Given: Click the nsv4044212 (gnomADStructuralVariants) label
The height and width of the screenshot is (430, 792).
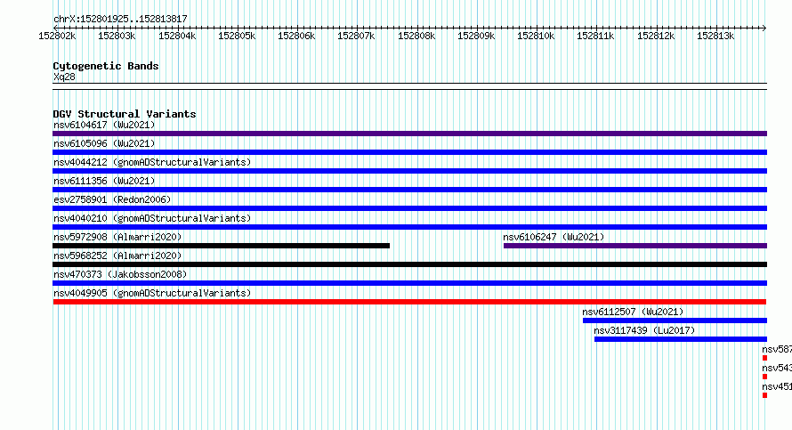Looking at the screenshot, I should point(152,162).
